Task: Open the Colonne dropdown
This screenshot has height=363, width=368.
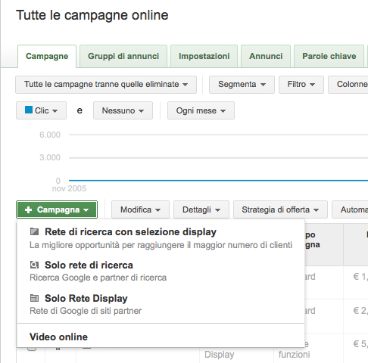Action: (x=348, y=85)
